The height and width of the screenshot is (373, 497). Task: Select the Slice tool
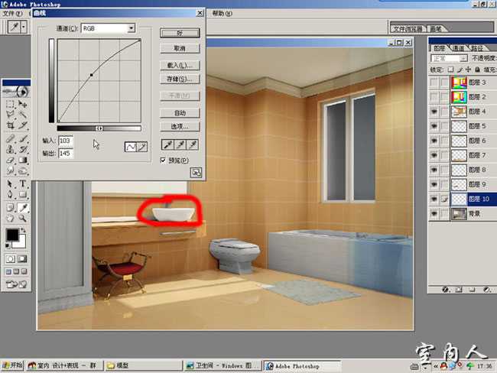pyautogui.click(x=22, y=125)
